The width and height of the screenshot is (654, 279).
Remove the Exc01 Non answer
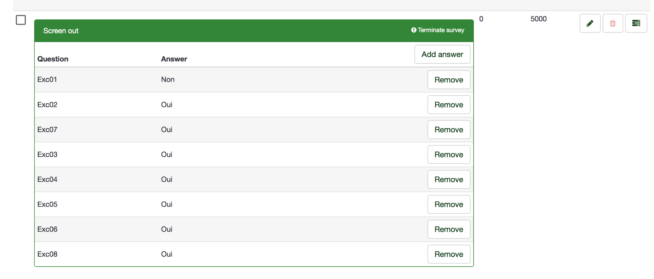449,80
